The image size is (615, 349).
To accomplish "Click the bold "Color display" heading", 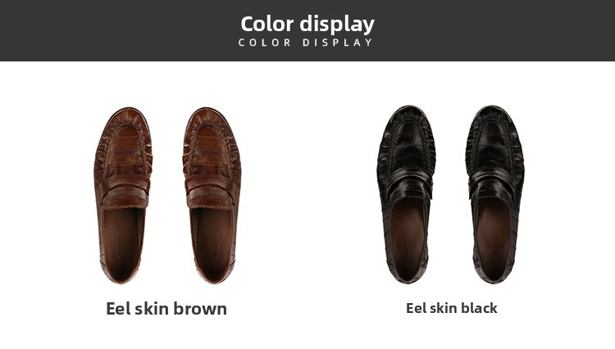I will (307, 25).
